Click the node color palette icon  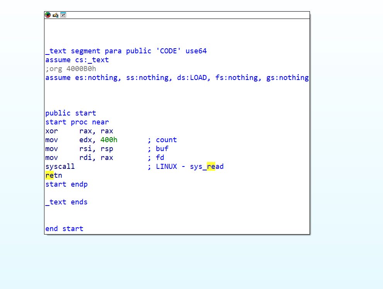tap(48, 15)
